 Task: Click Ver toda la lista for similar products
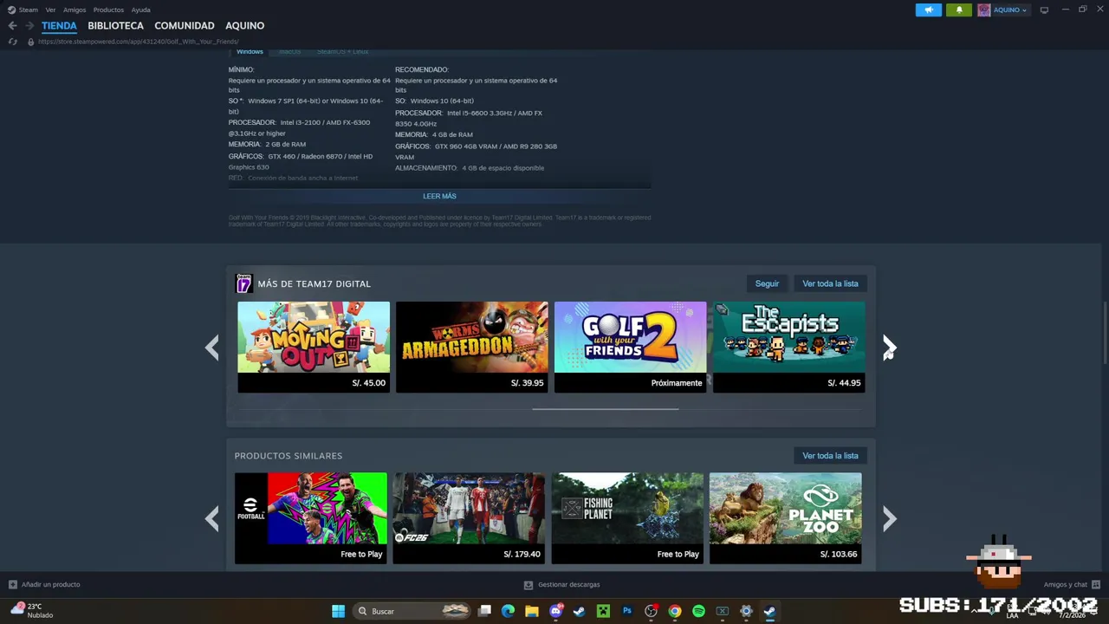coord(830,456)
